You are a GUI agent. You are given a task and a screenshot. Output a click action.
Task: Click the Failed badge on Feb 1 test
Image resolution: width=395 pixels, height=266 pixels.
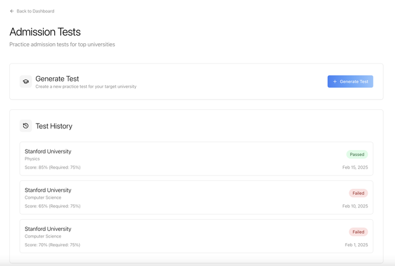(358, 232)
